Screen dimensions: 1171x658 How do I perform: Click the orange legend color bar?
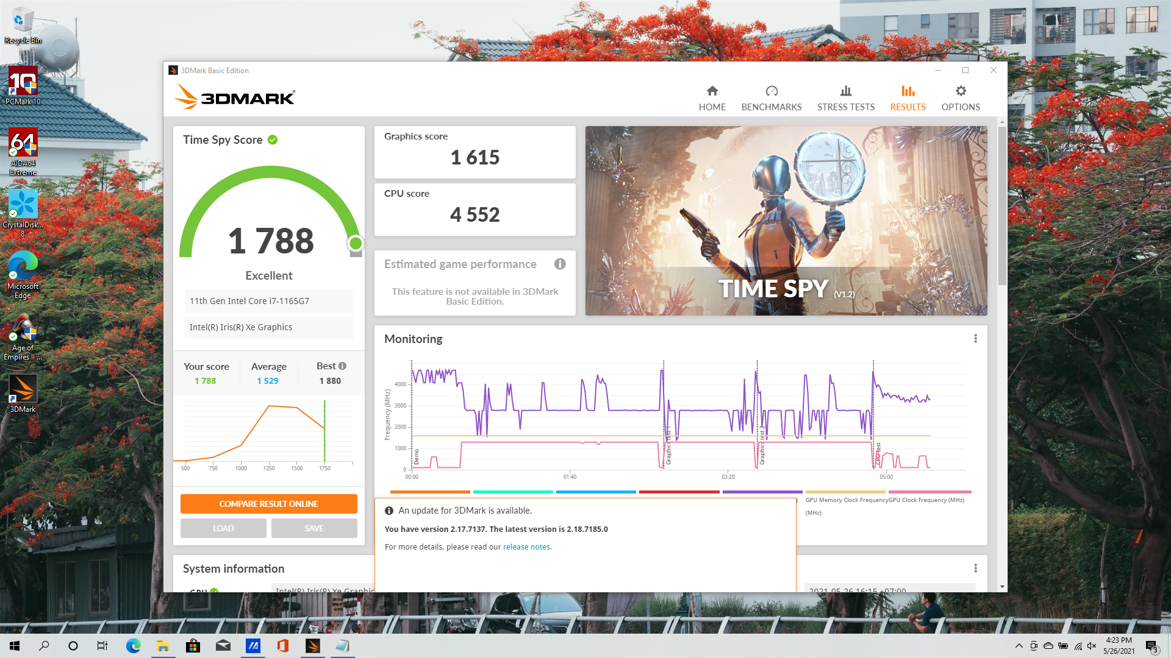(430, 492)
